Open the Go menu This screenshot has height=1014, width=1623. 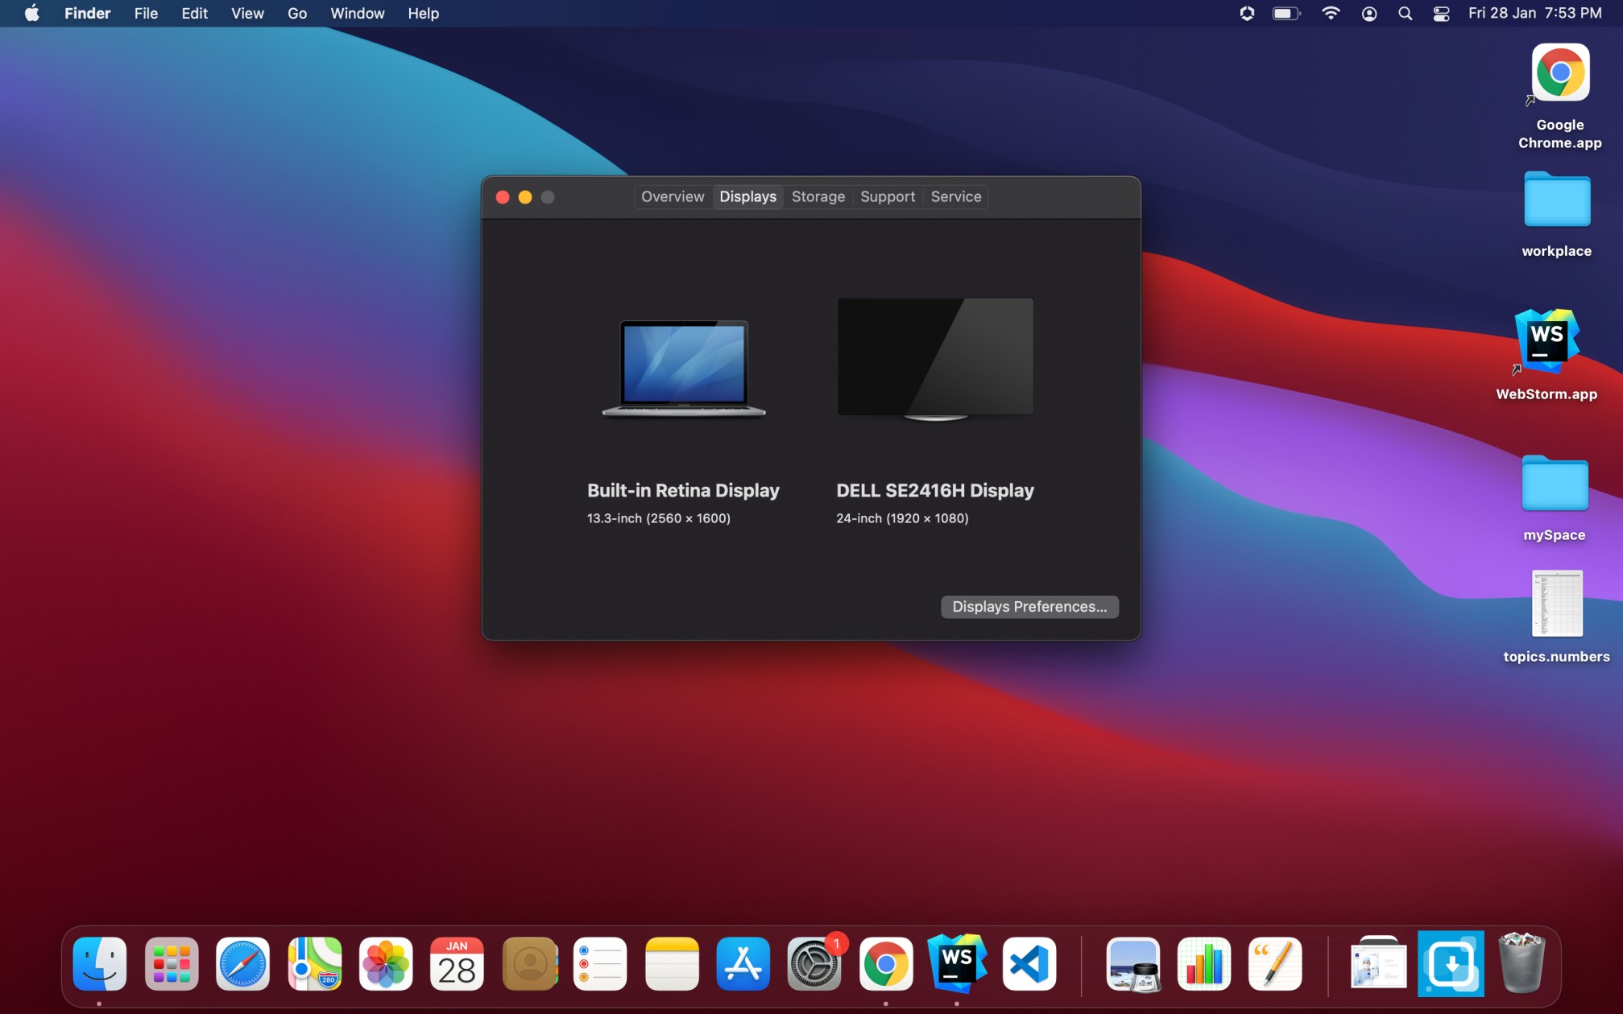click(296, 14)
